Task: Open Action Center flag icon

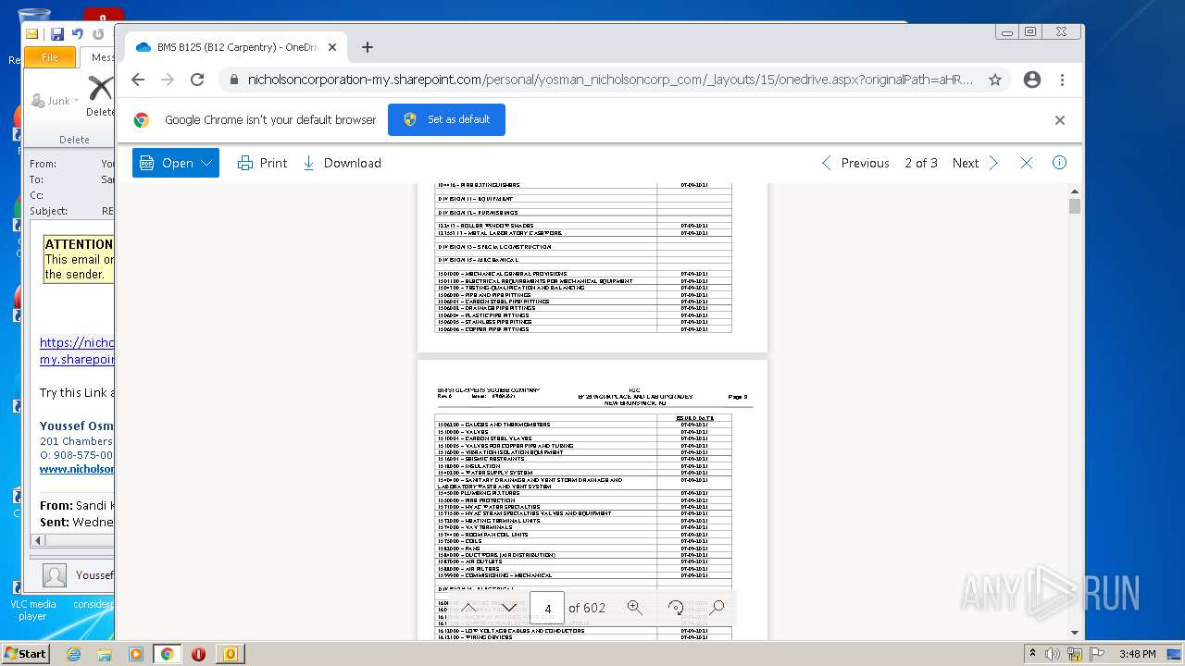Action: pyautogui.click(x=1099, y=654)
